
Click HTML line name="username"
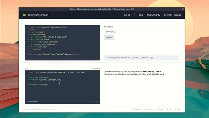[x=39, y=34]
